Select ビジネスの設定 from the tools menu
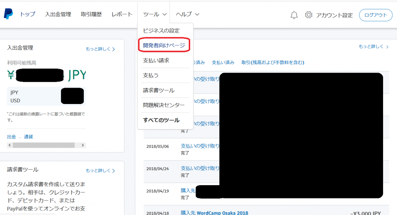This screenshot has height=215, width=397. pyautogui.click(x=161, y=31)
